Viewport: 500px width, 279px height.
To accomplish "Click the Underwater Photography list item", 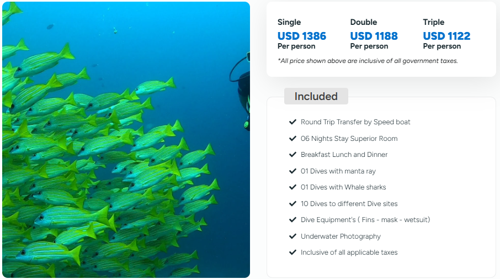I will tap(341, 236).
